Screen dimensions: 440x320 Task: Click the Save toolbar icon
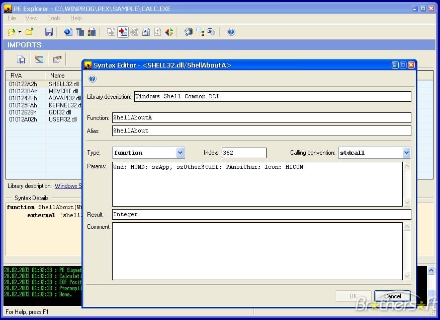[48, 31]
